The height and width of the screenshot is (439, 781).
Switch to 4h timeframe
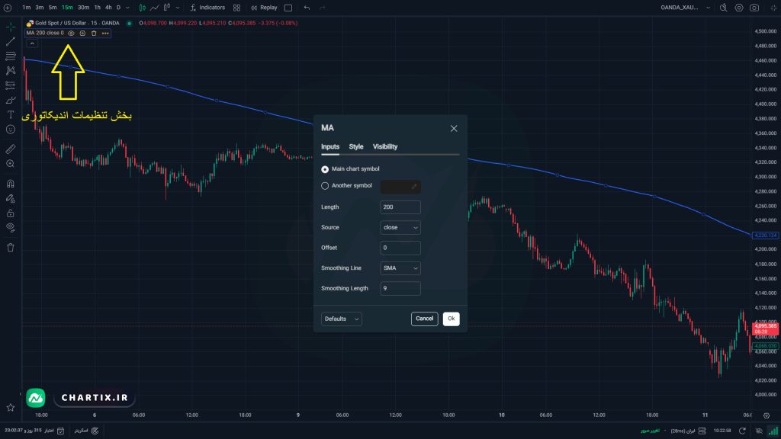coord(108,8)
